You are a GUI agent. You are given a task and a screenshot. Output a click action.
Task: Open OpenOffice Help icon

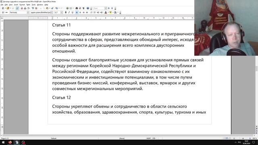click(88, 8)
